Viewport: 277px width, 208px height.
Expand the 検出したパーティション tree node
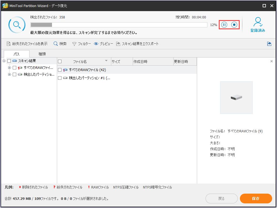[x=9, y=74]
